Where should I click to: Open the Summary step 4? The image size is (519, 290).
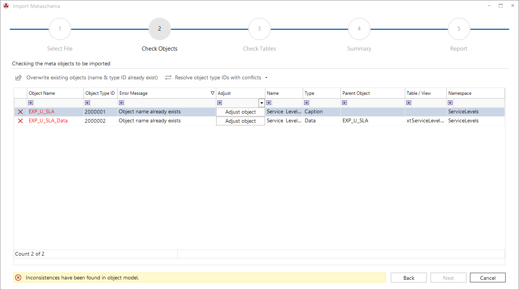click(x=359, y=29)
